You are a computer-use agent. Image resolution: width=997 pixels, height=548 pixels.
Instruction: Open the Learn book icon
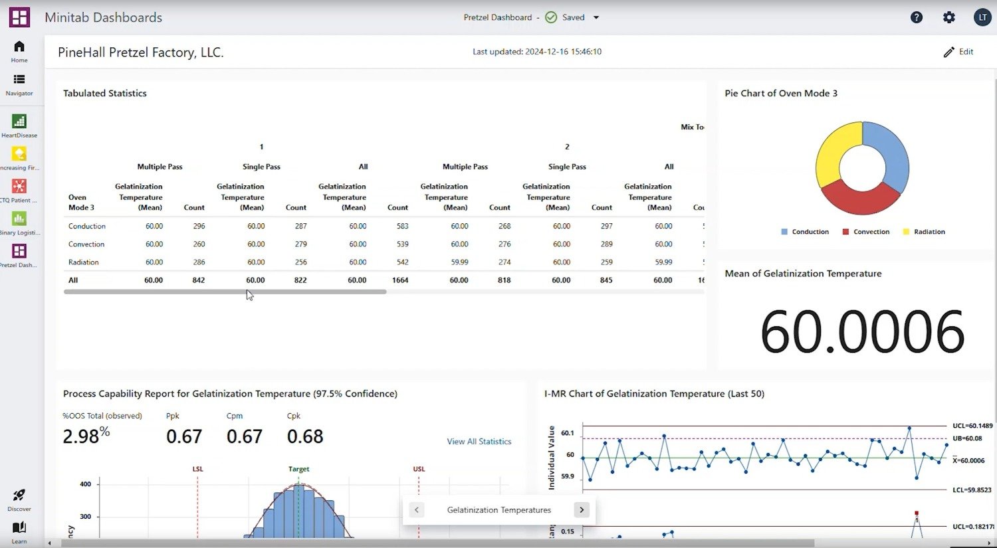pyautogui.click(x=19, y=527)
